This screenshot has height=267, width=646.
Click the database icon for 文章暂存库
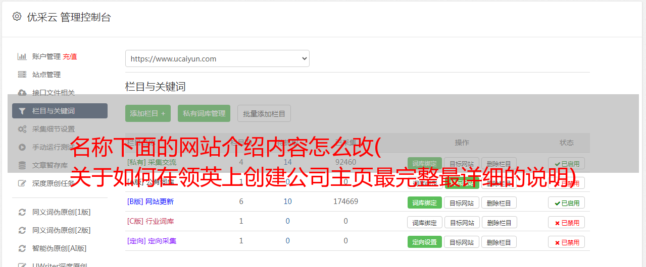(22, 165)
